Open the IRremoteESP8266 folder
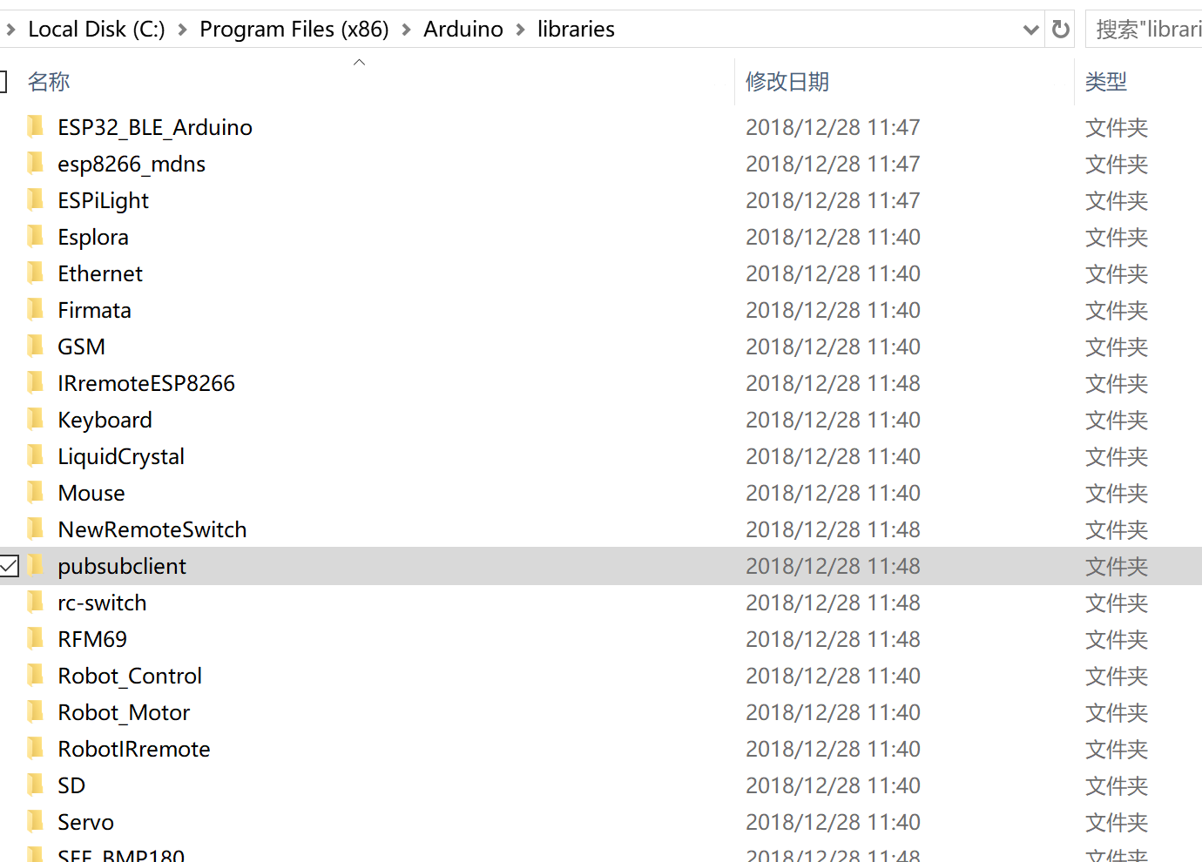Screen dimensions: 1202x862 (x=145, y=383)
